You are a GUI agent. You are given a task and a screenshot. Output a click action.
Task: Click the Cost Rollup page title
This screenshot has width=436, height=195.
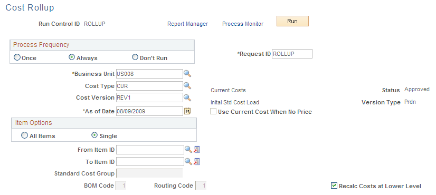point(30,7)
